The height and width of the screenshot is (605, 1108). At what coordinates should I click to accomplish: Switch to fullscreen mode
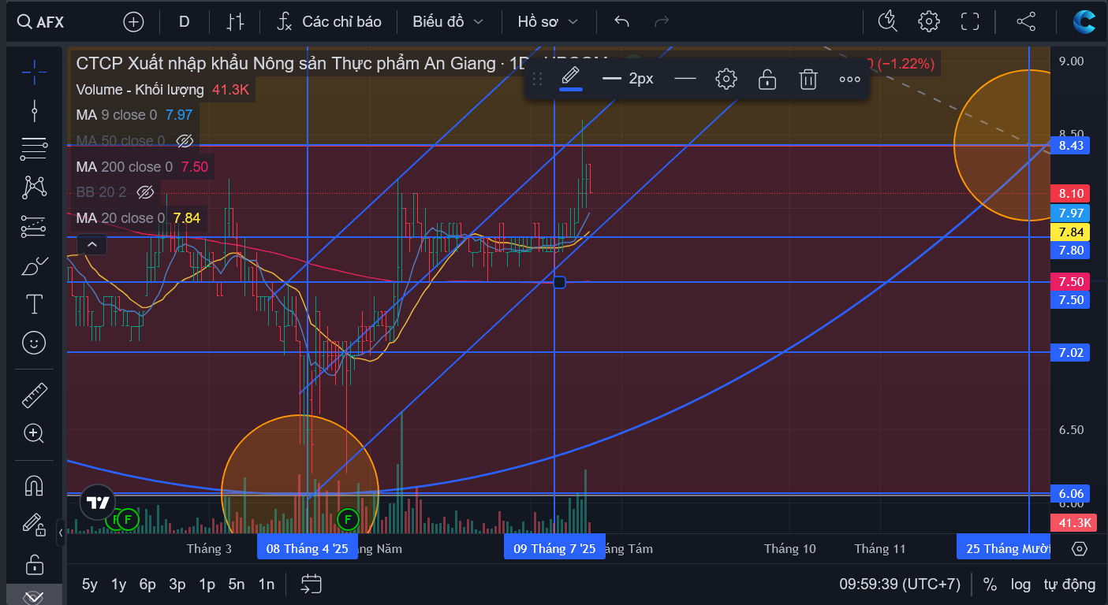[x=970, y=22]
